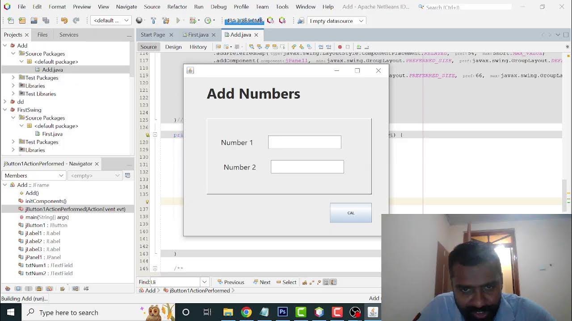
Task: Select main(String[] args) in Navigator
Action: (x=47, y=217)
